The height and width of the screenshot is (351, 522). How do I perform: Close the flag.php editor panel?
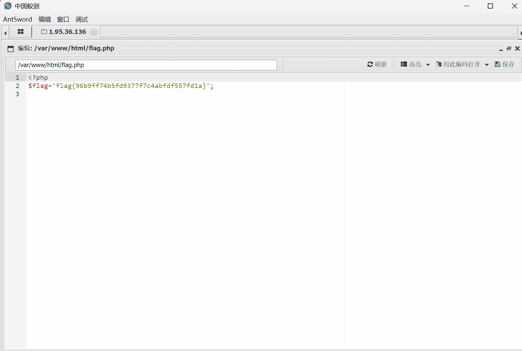[x=518, y=49]
